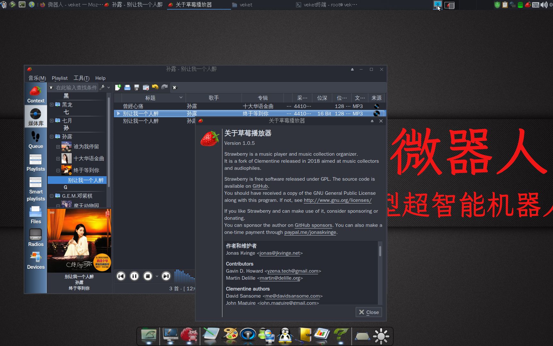553x346 pixels.
Task: Click the 终于等到你 album cover art
Action: pos(79,241)
